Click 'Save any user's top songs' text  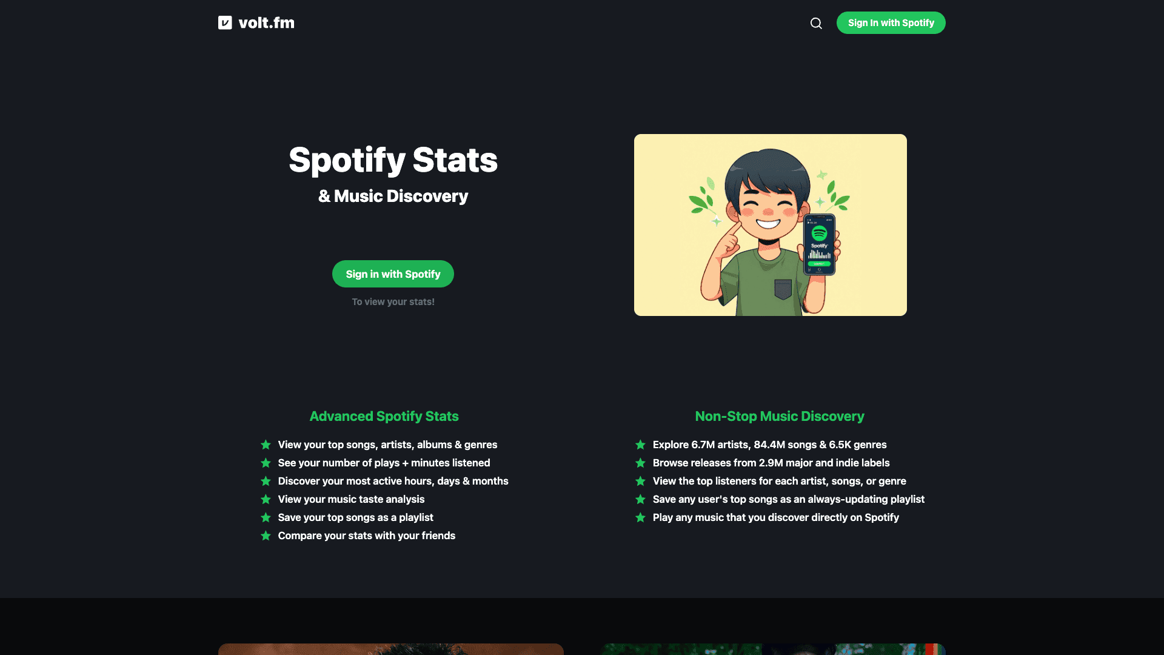789,499
